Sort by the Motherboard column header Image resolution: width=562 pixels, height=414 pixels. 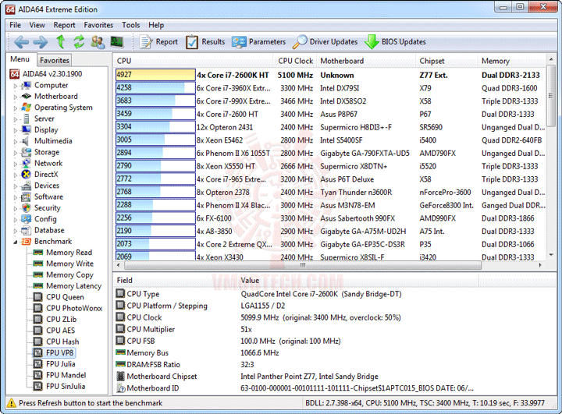click(x=366, y=61)
